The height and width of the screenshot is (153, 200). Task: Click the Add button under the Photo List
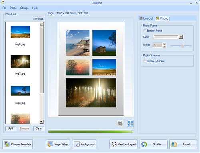tap(11, 129)
